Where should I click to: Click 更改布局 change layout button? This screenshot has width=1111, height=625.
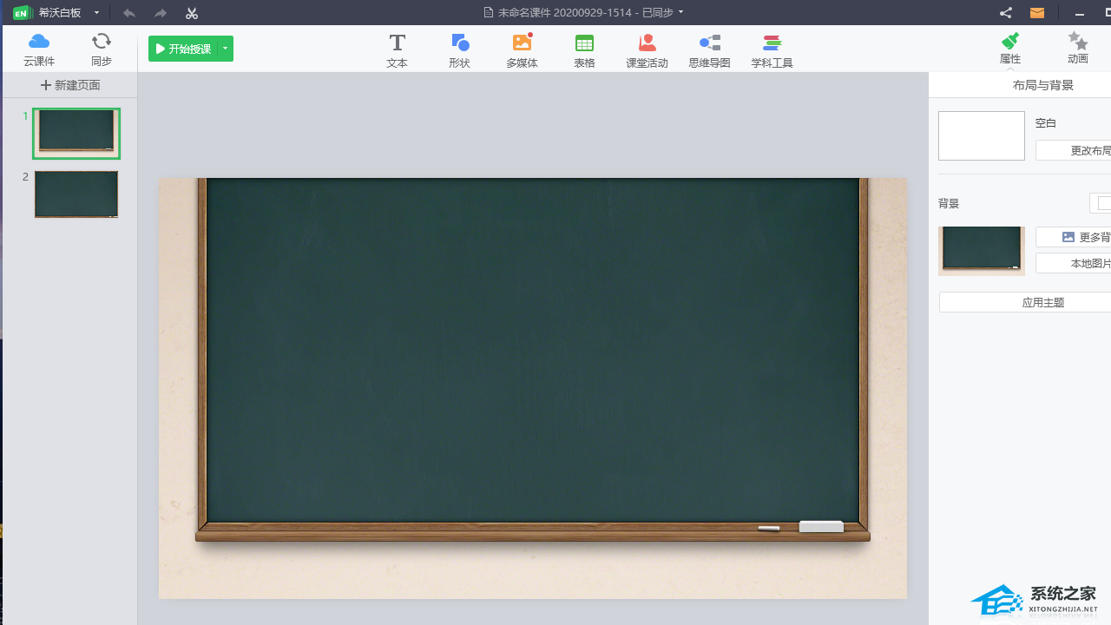(1073, 150)
